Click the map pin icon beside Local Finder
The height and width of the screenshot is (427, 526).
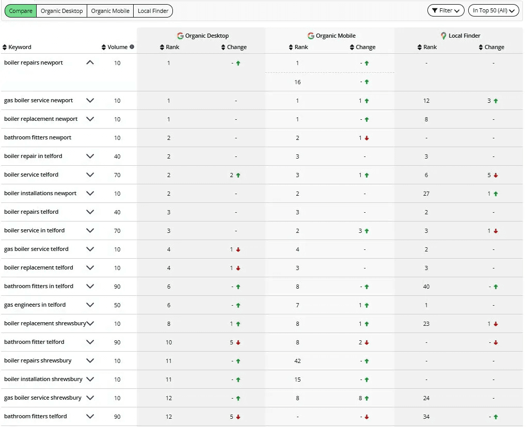(x=443, y=36)
